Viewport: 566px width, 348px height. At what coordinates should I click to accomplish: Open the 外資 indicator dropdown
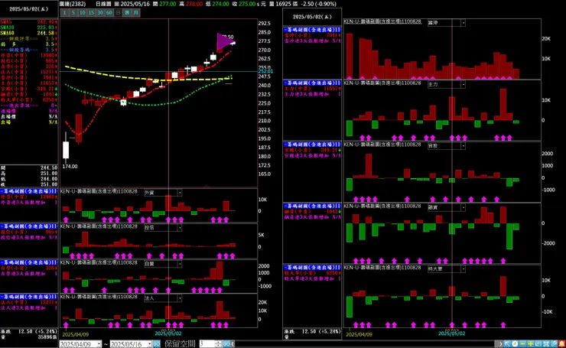pyautogui.click(x=180, y=193)
